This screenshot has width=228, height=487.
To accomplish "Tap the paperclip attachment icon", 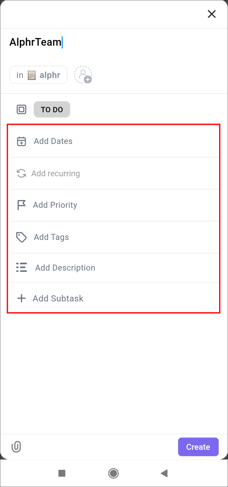I will [x=16, y=447].
